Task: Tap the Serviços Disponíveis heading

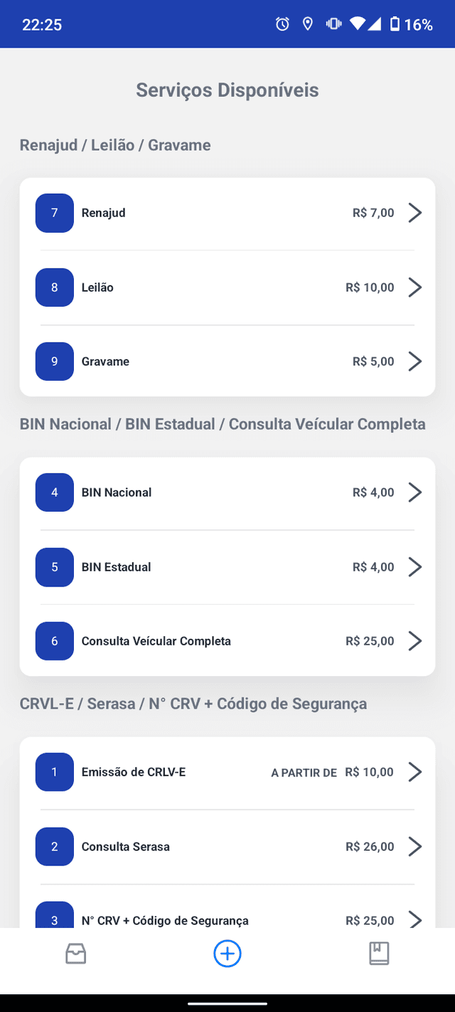Action: (227, 90)
